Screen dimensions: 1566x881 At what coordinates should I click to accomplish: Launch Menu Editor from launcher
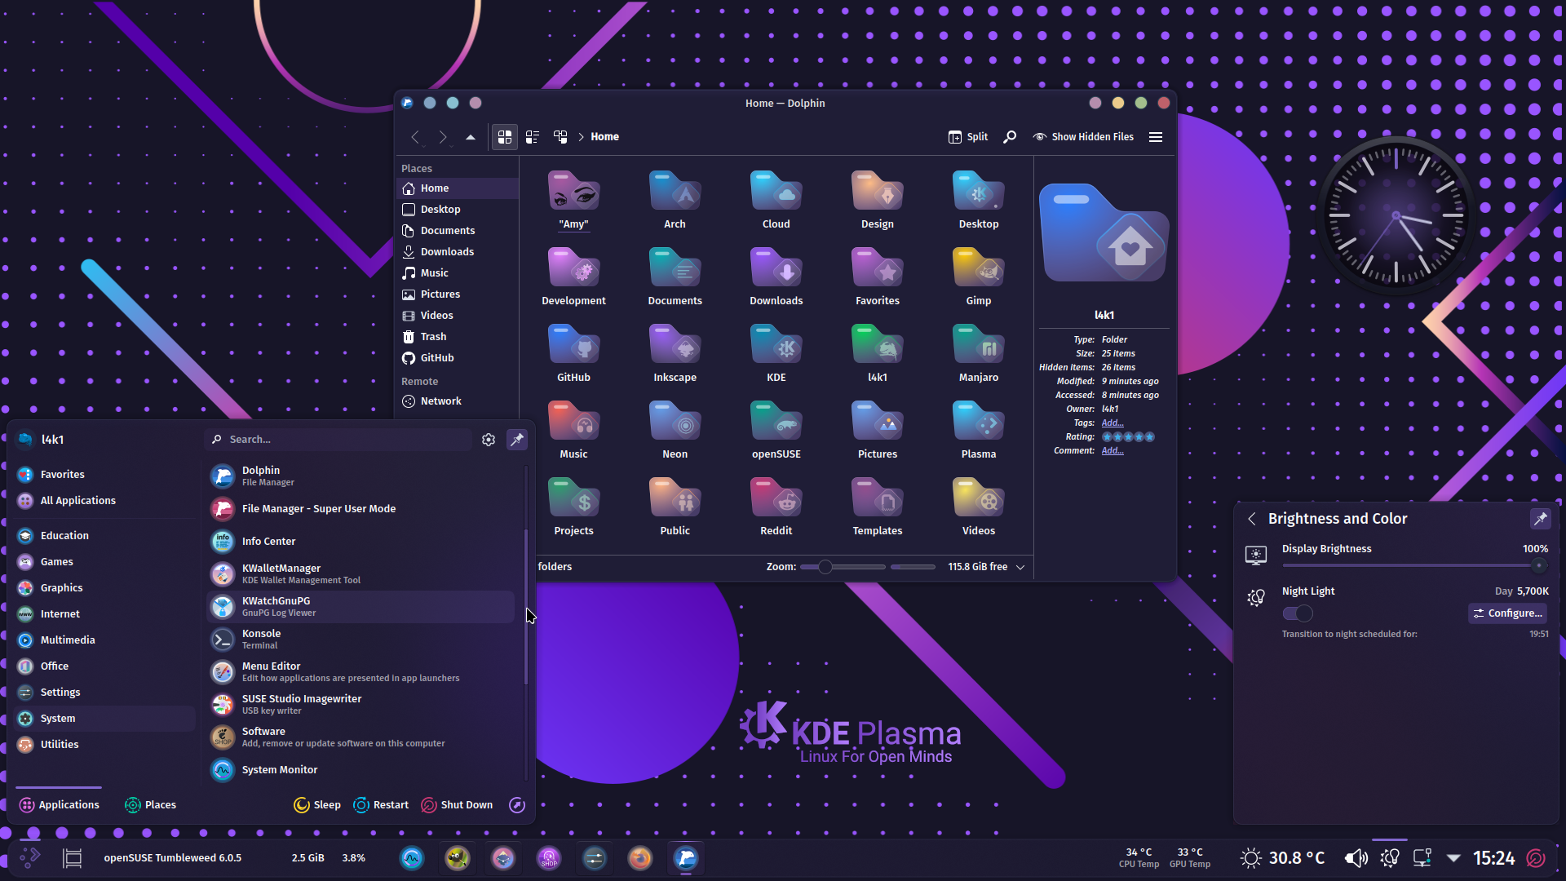361,672
